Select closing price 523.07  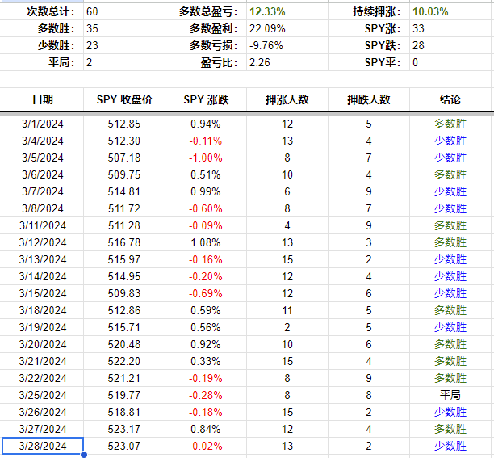[x=124, y=446]
